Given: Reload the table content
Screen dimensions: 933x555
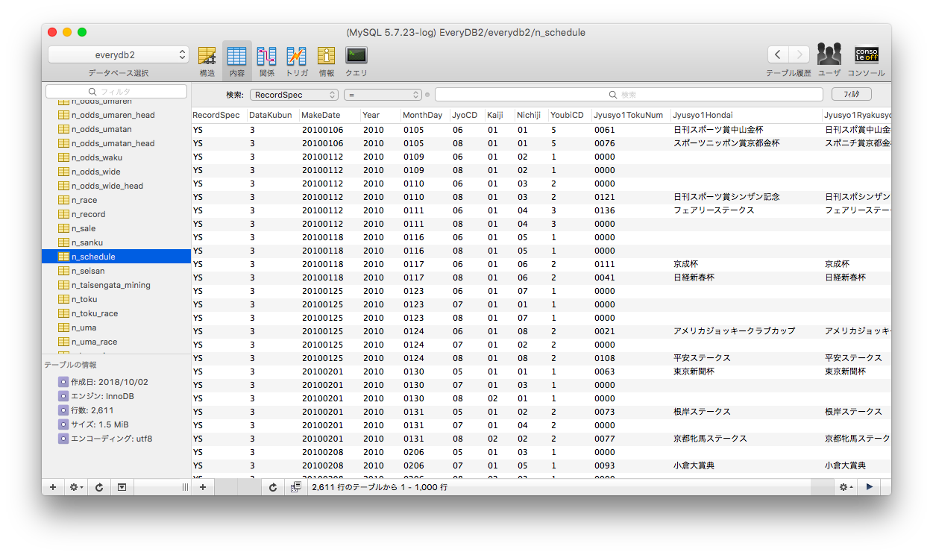Looking at the screenshot, I should pos(273,487).
